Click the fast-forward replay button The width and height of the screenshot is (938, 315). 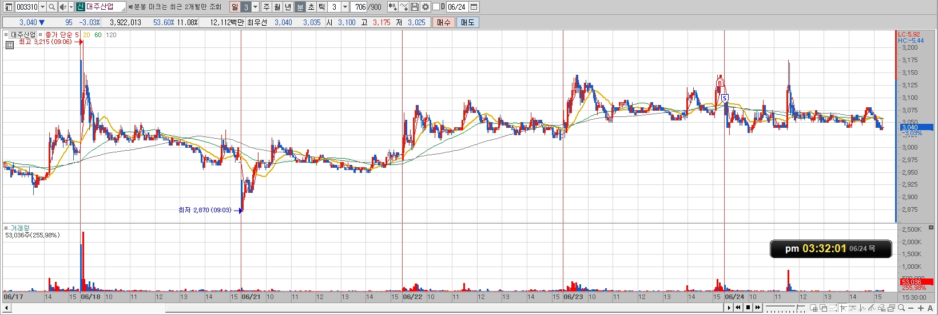(x=758, y=308)
